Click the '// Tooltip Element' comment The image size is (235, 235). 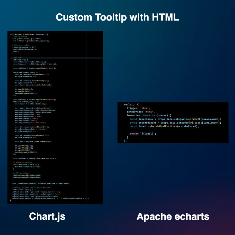tap(19, 37)
